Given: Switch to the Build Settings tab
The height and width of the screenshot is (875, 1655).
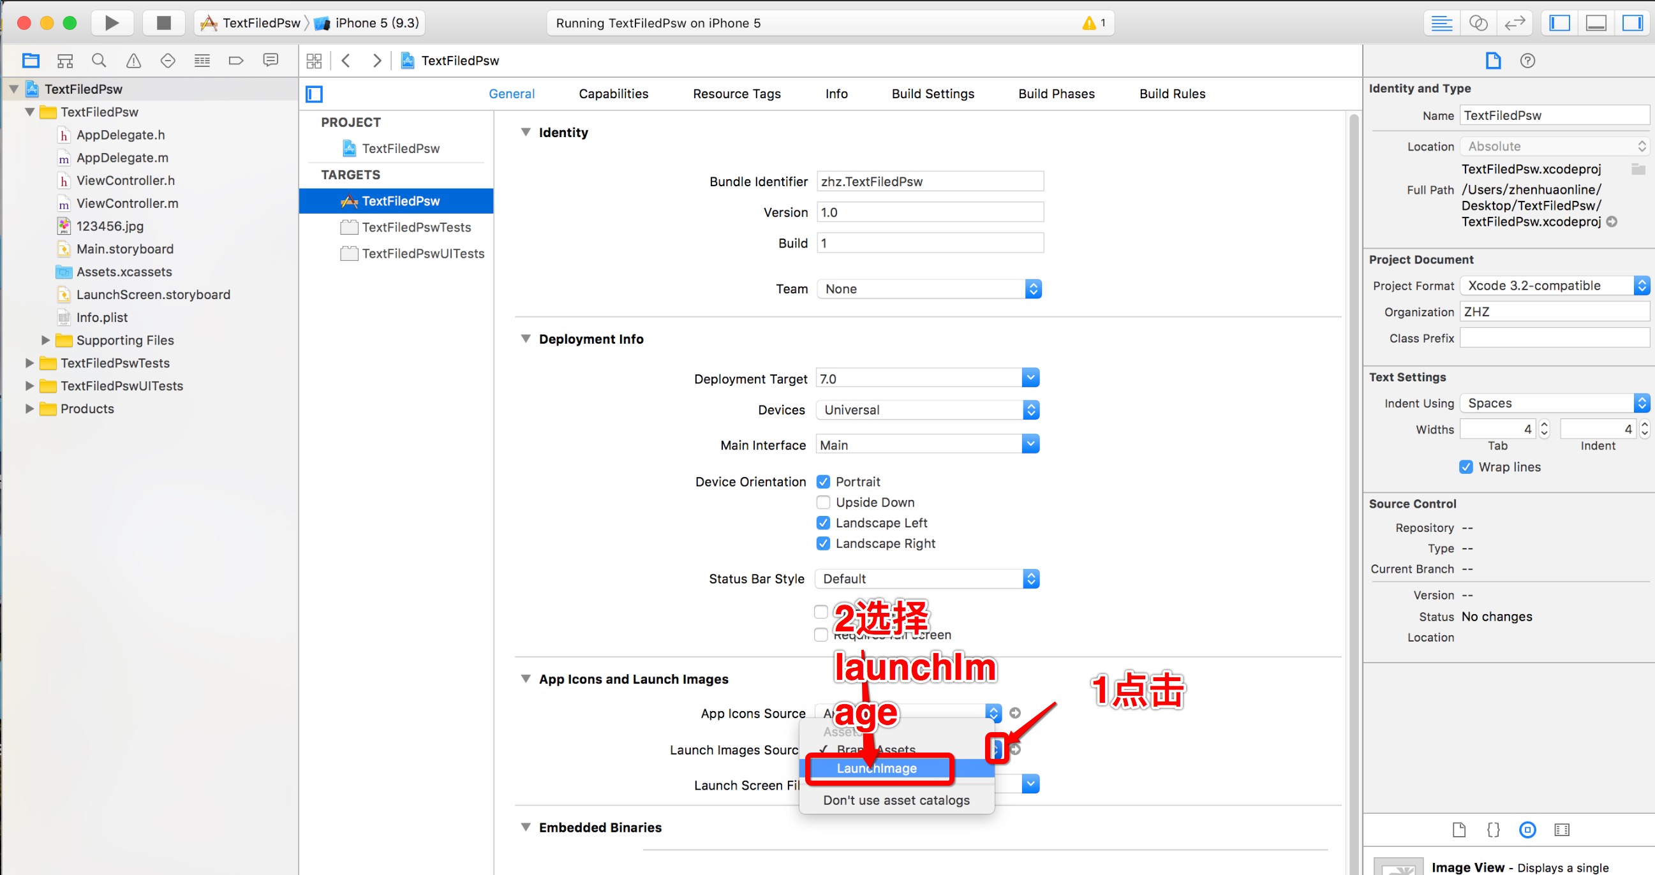Looking at the screenshot, I should click(933, 94).
